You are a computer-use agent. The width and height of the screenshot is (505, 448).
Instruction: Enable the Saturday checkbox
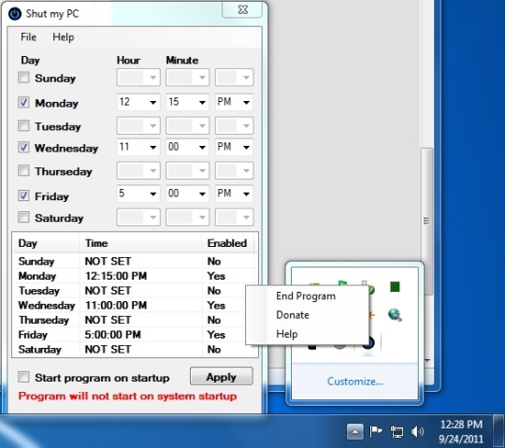pyautogui.click(x=23, y=217)
